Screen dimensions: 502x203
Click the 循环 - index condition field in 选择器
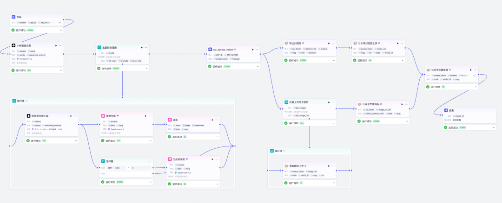click(117, 168)
